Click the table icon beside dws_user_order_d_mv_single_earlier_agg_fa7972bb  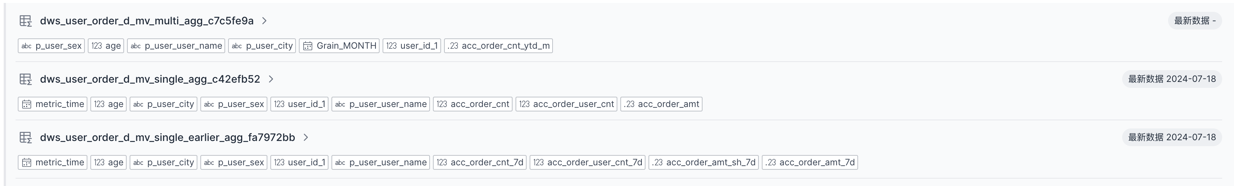26,137
